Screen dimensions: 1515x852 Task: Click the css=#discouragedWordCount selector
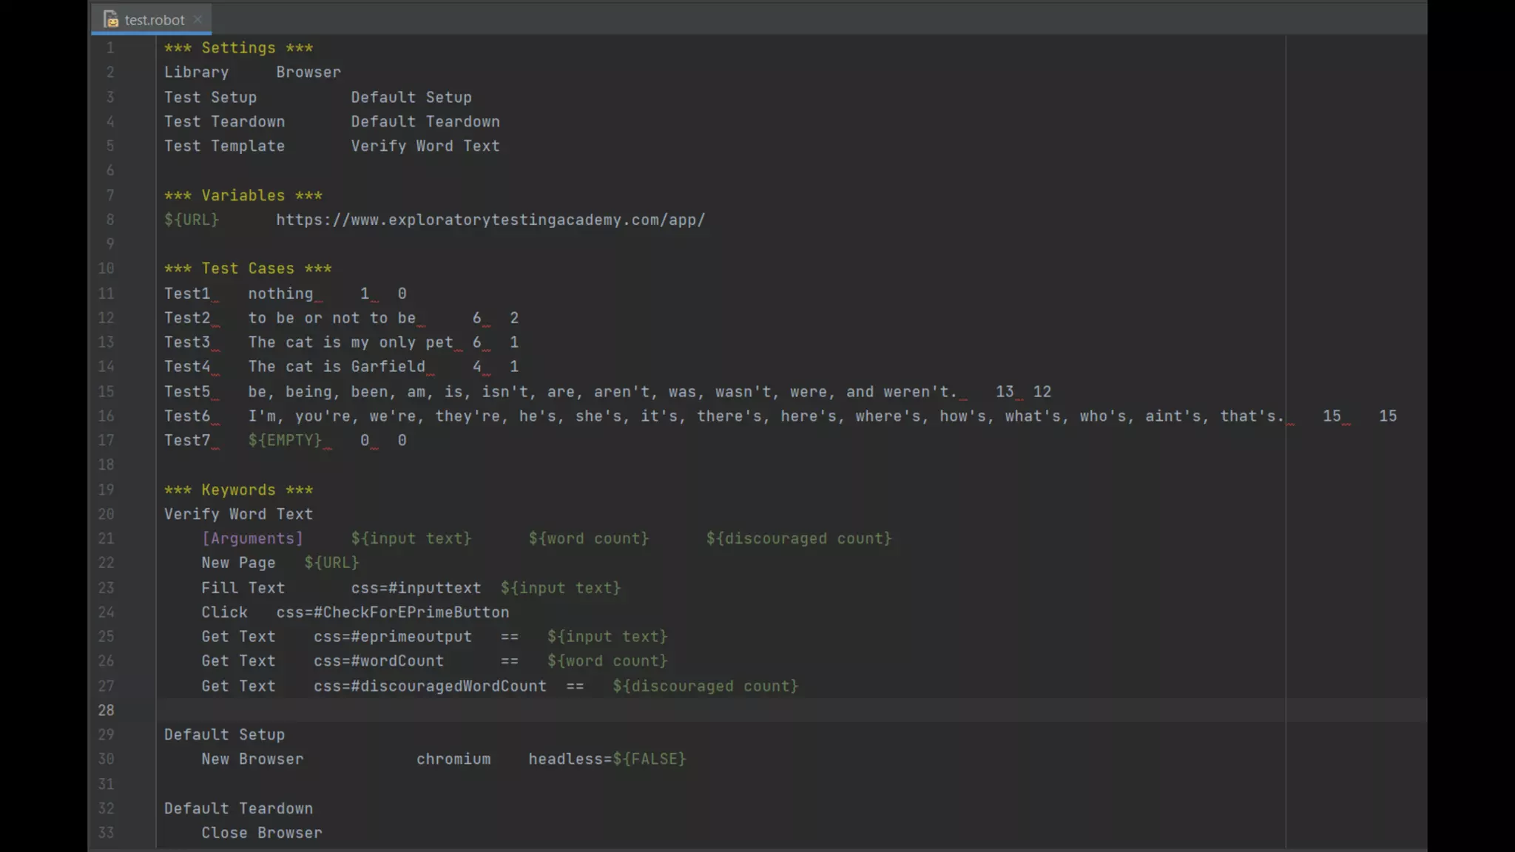[430, 686]
